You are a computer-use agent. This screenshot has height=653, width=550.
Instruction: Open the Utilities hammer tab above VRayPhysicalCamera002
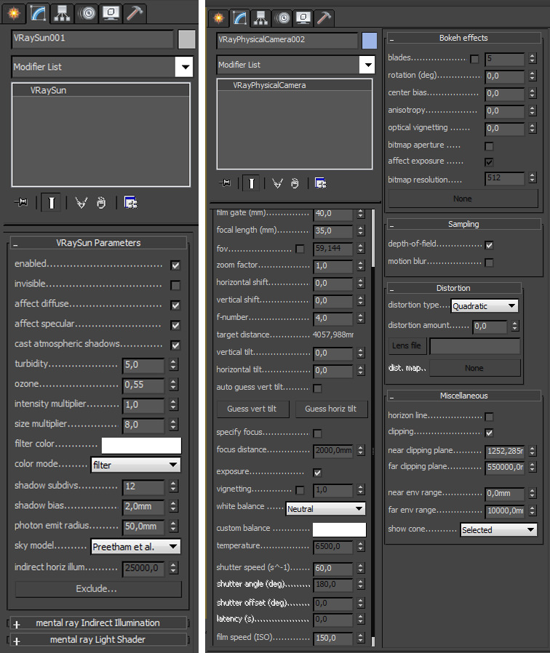pyautogui.click(x=324, y=17)
